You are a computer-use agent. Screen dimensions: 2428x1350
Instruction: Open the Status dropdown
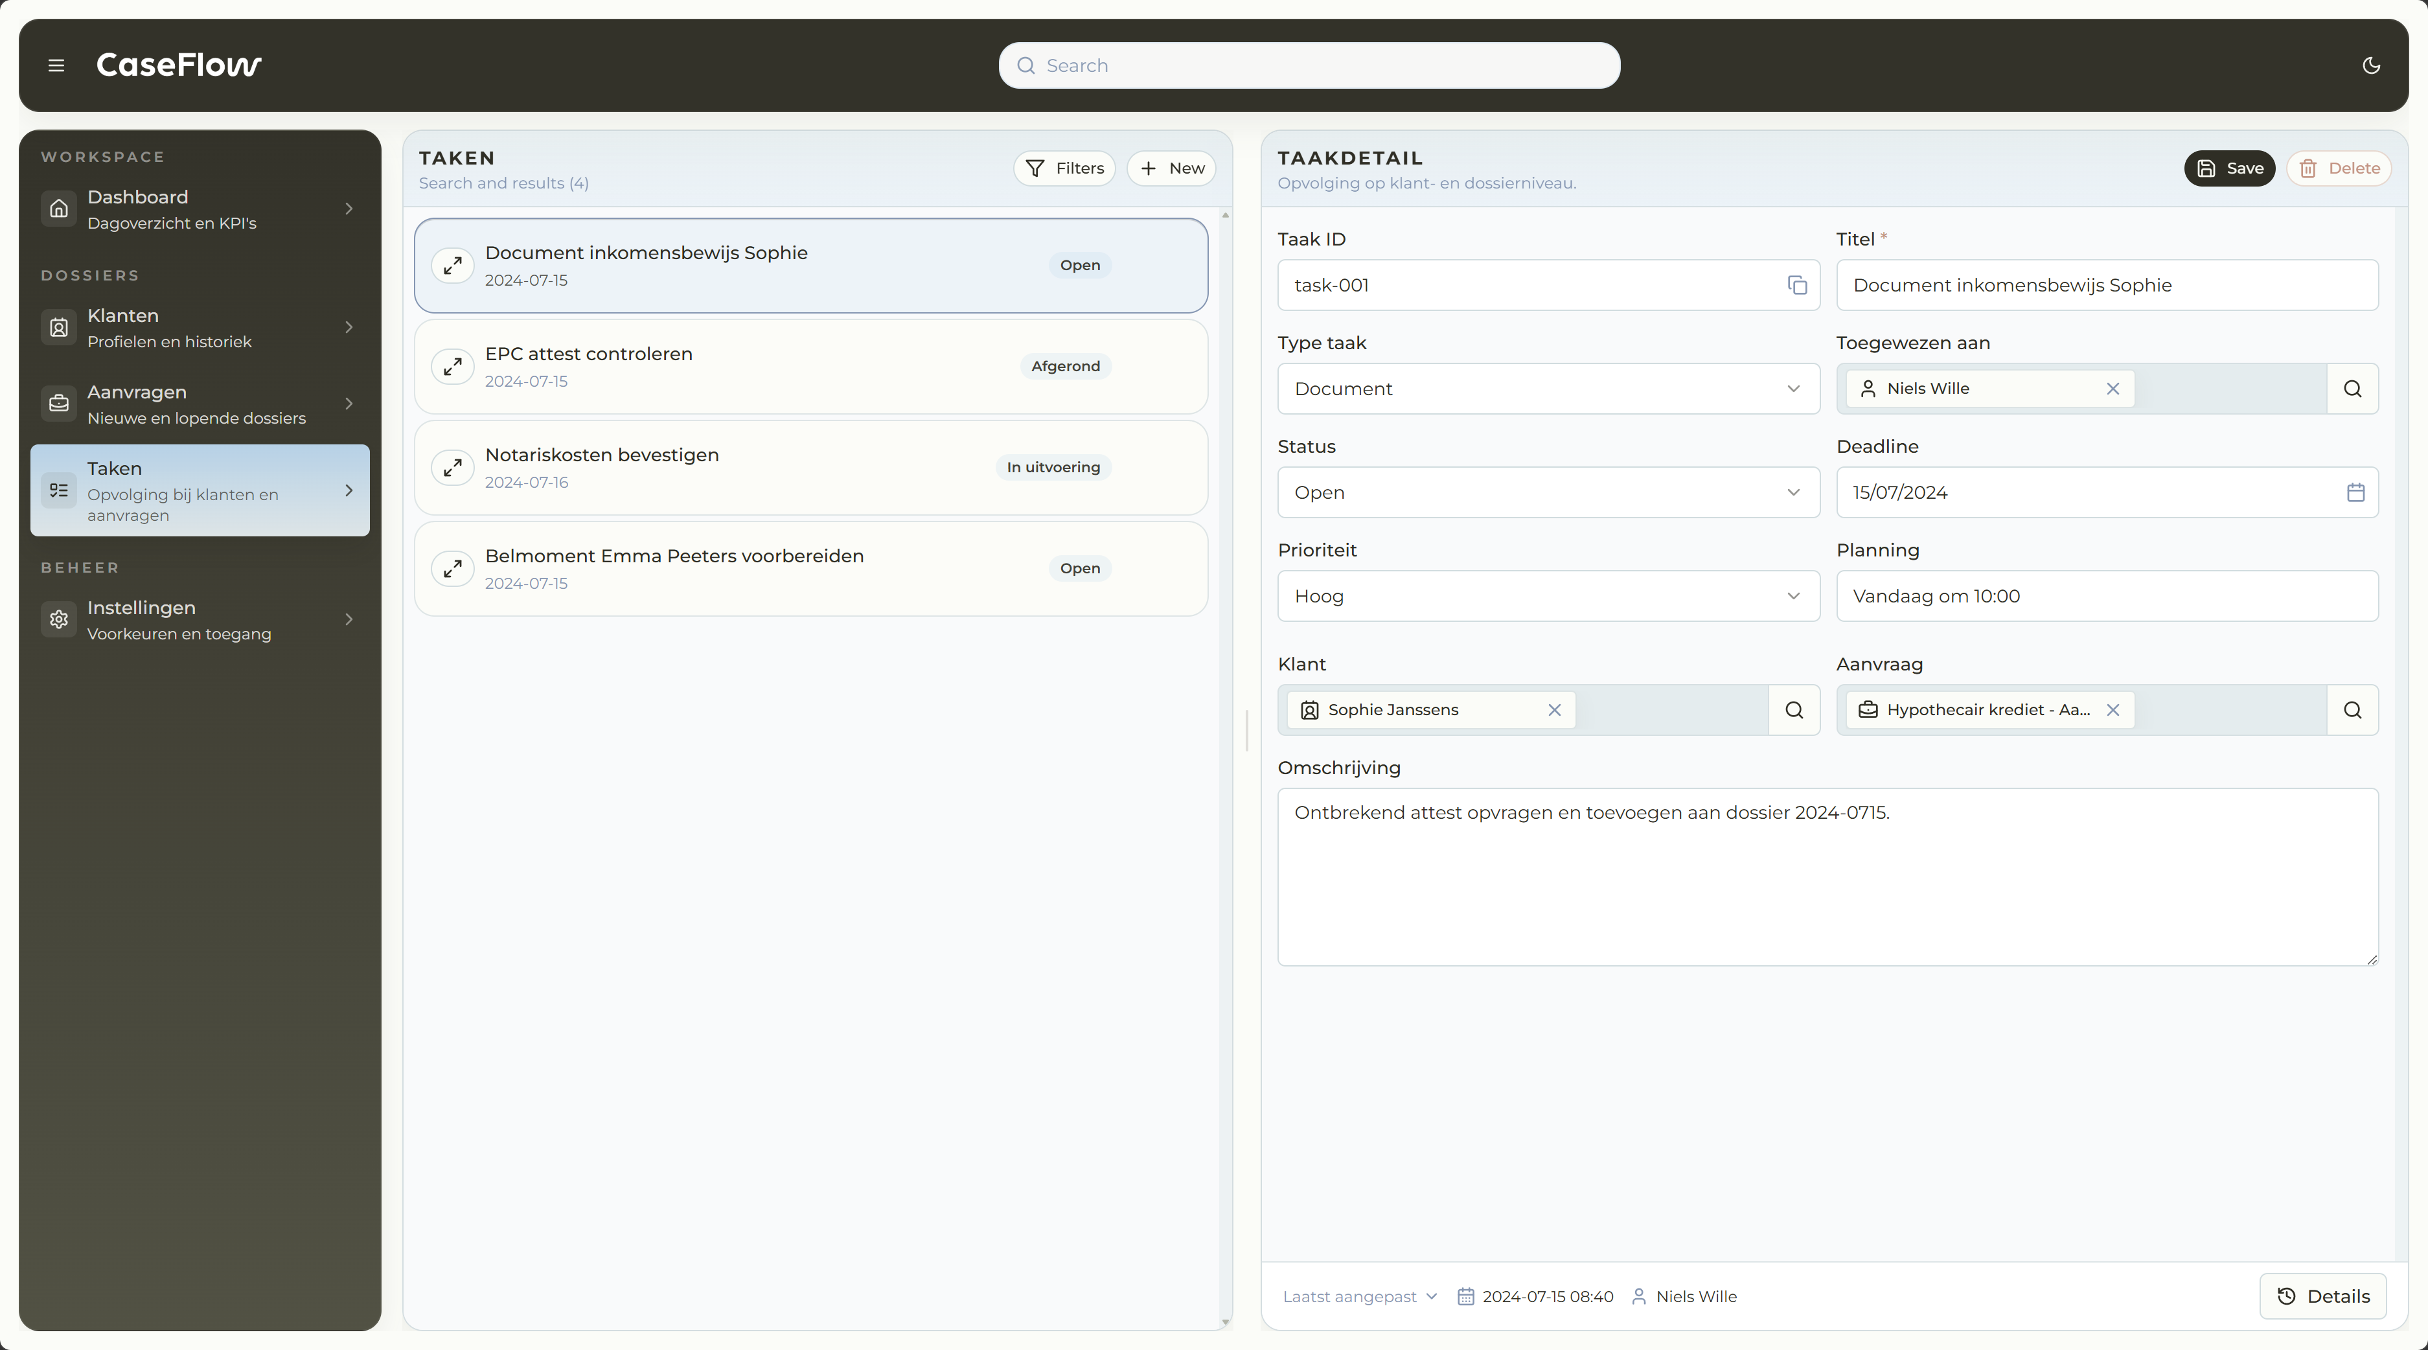click(1548, 492)
